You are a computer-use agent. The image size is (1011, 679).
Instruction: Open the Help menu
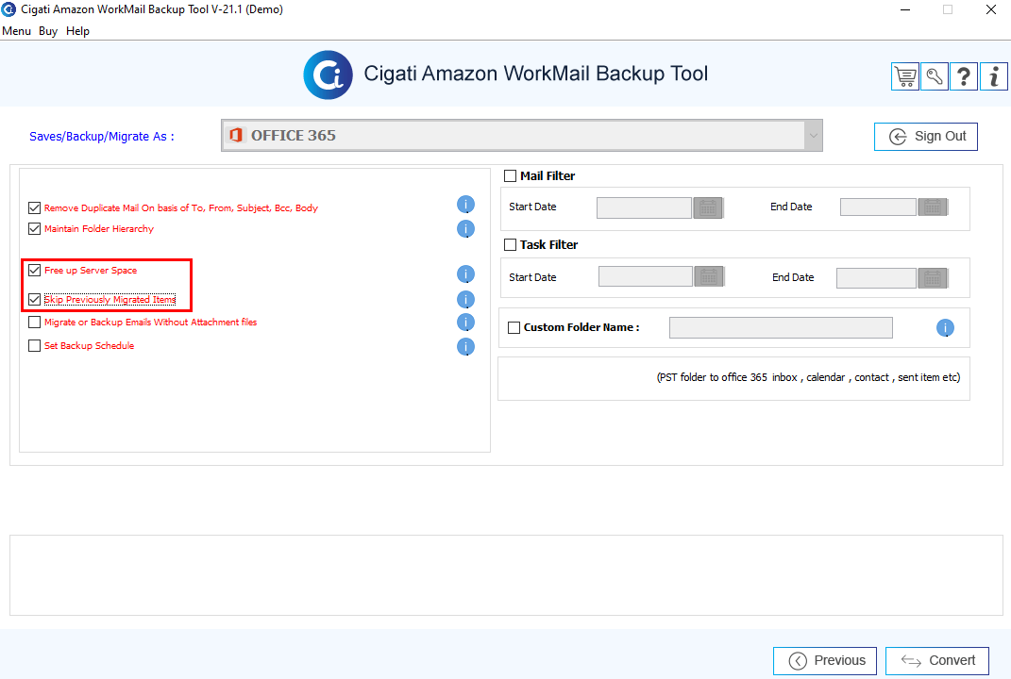pyautogui.click(x=77, y=31)
